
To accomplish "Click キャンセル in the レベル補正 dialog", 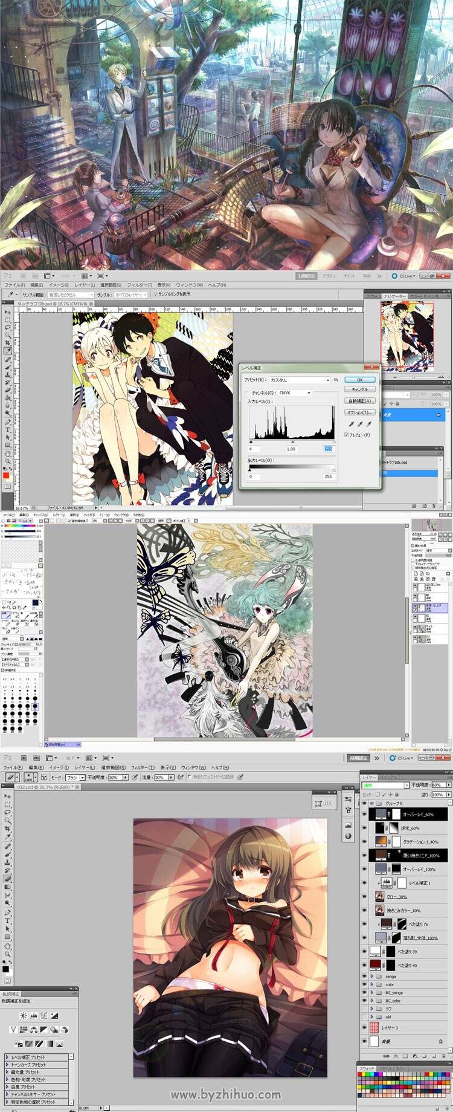I will (360, 389).
